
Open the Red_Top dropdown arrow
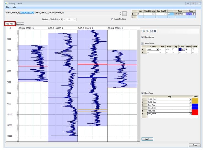point(190,111)
